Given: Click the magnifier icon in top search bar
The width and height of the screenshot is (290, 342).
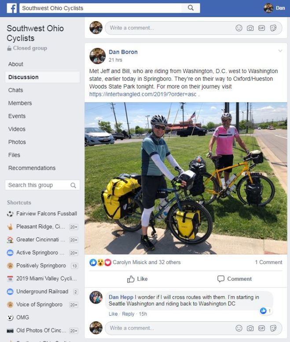Looking at the screenshot, I should point(191,8).
